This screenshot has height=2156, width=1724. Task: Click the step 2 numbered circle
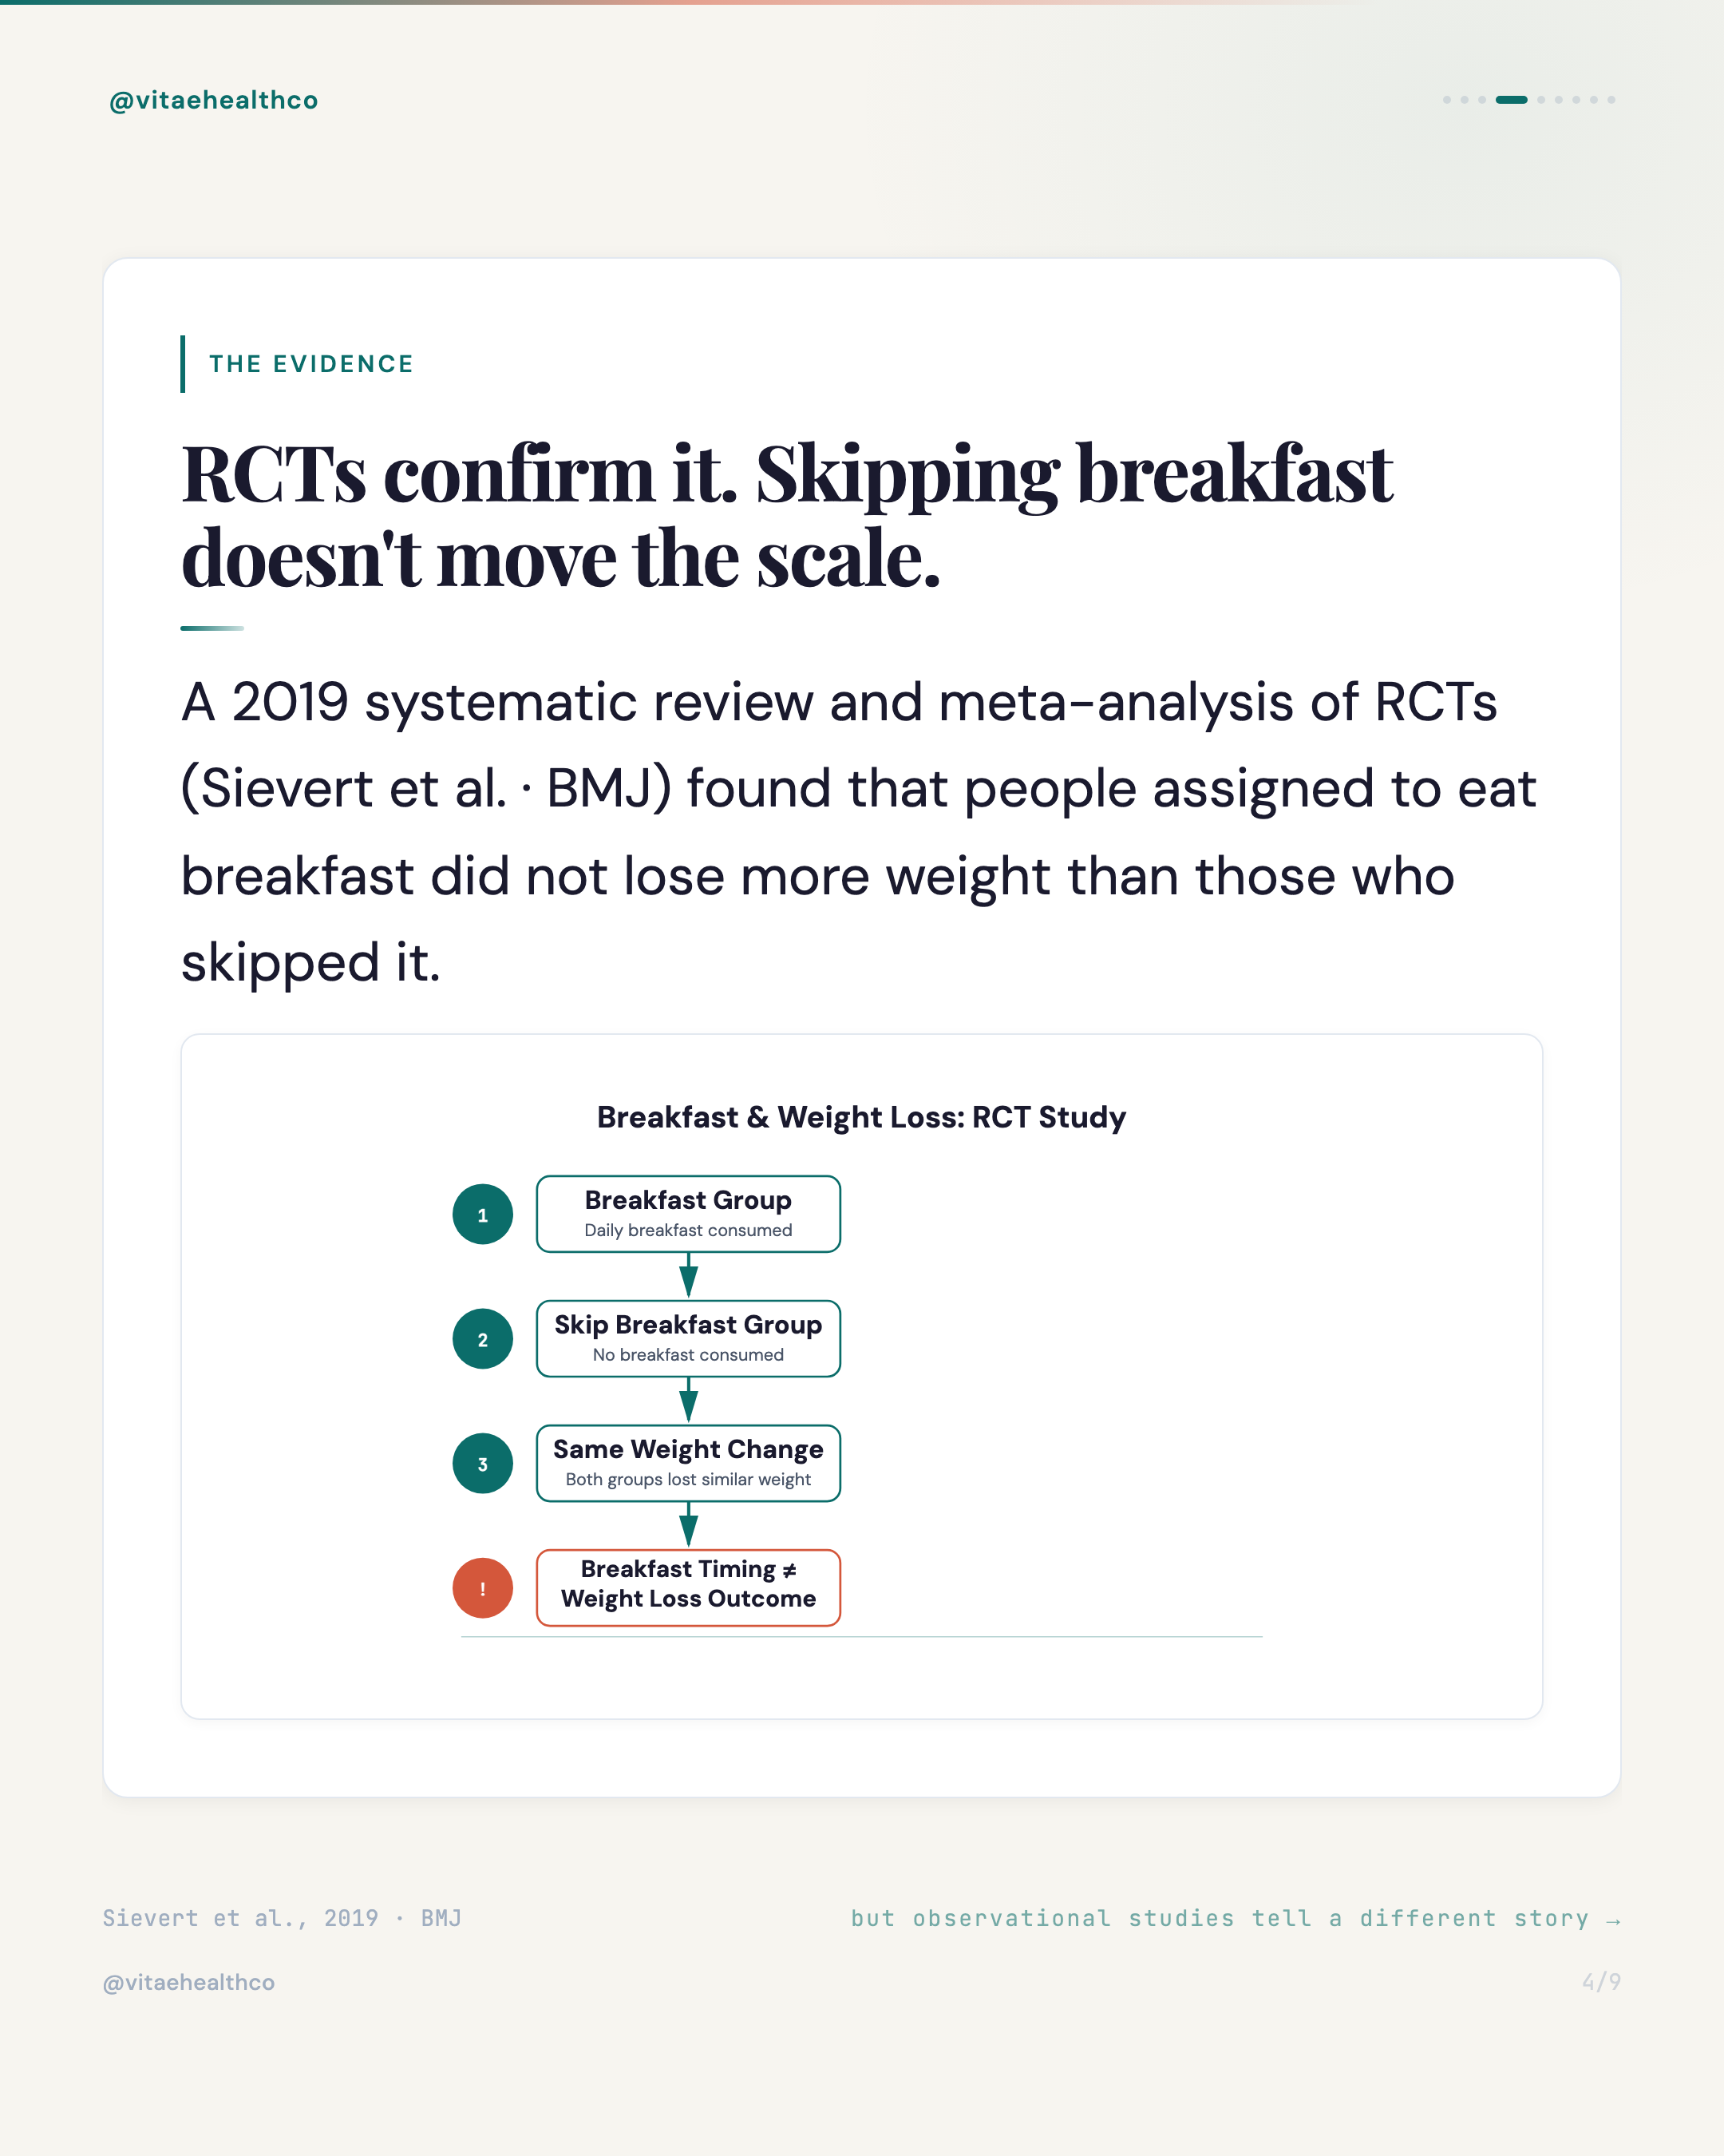click(483, 1339)
